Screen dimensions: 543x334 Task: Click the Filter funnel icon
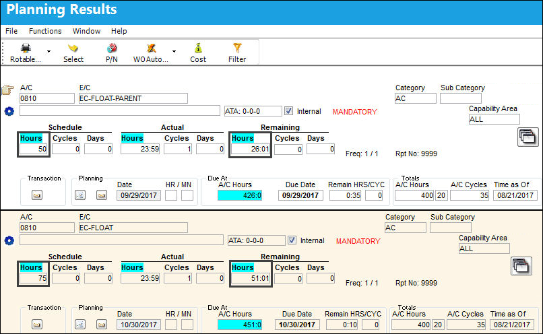pos(237,48)
